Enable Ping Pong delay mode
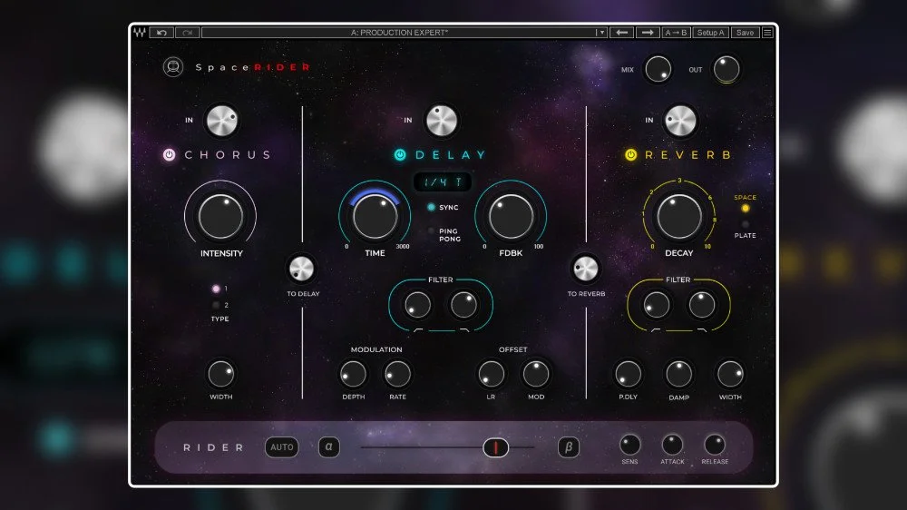Viewport: 907px width, 510px height. click(x=431, y=231)
